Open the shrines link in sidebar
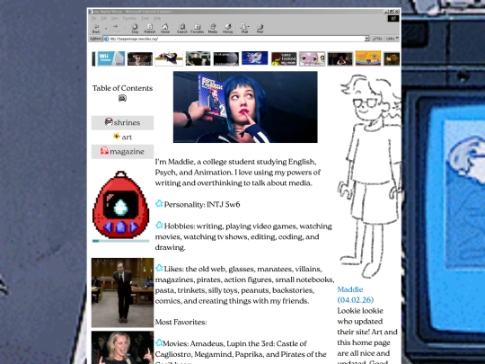 click(122, 122)
